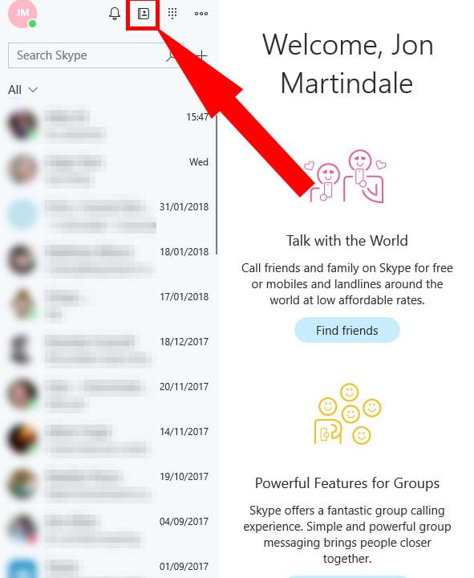Select the chat dated 18/01/2018

click(x=108, y=260)
